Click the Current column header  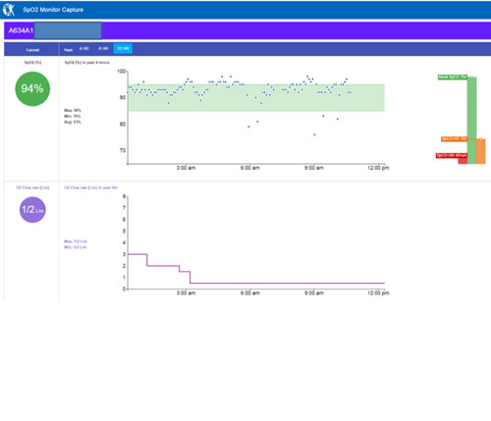pos(32,50)
